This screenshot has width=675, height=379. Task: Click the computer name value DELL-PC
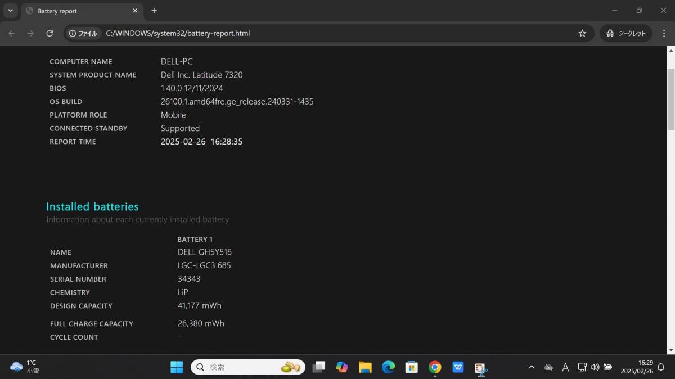tap(177, 61)
